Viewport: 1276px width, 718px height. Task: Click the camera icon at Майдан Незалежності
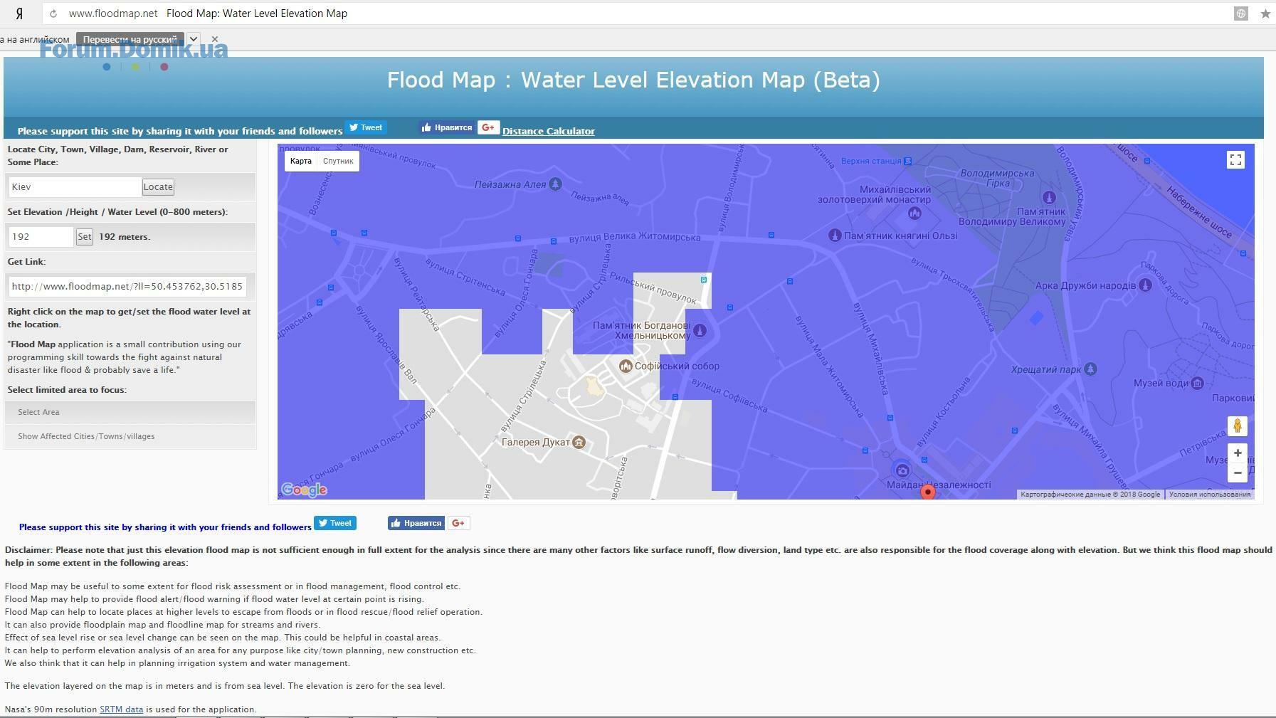point(902,470)
